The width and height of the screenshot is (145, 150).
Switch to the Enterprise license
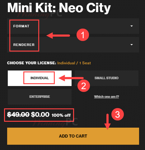[x=40, y=97]
